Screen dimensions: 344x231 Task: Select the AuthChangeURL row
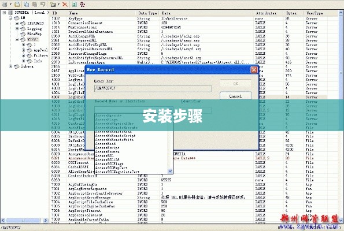tap(188, 36)
